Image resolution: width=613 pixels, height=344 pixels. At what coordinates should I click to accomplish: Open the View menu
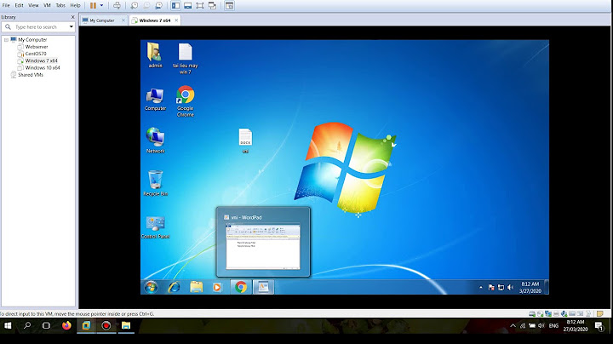point(33,5)
